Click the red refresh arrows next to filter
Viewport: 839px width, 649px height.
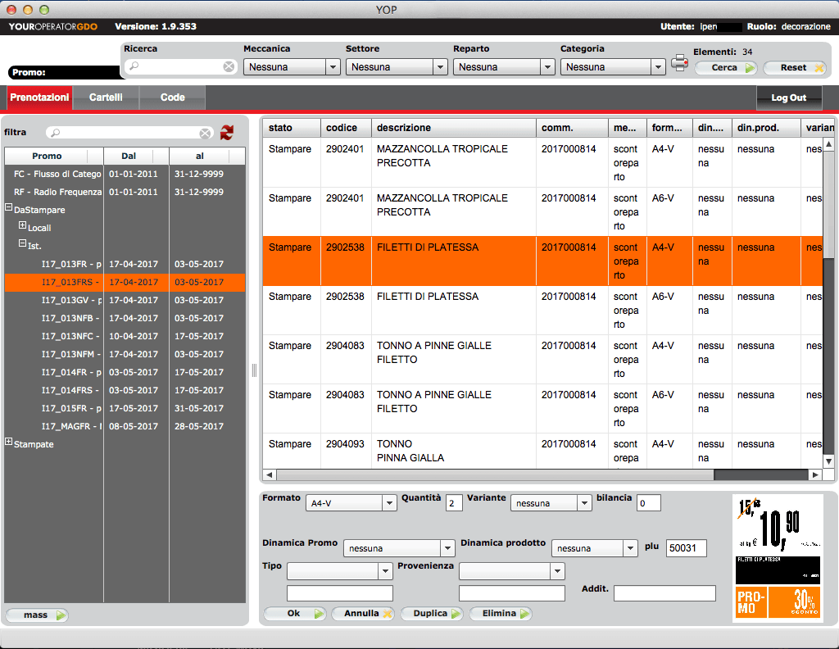[227, 132]
